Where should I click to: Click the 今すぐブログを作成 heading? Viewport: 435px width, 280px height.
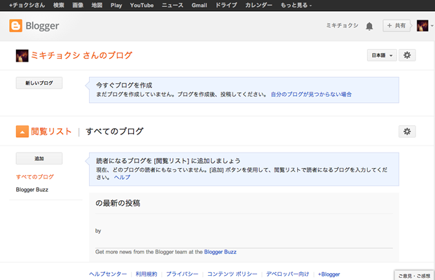click(x=124, y=85)
